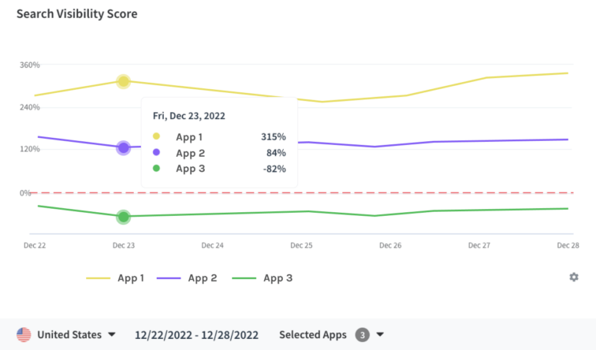Screen dimensions: 596x350
Task: Click the Dec 28 x-axis label
Action: pyautogui.click(x=568, y=245)
